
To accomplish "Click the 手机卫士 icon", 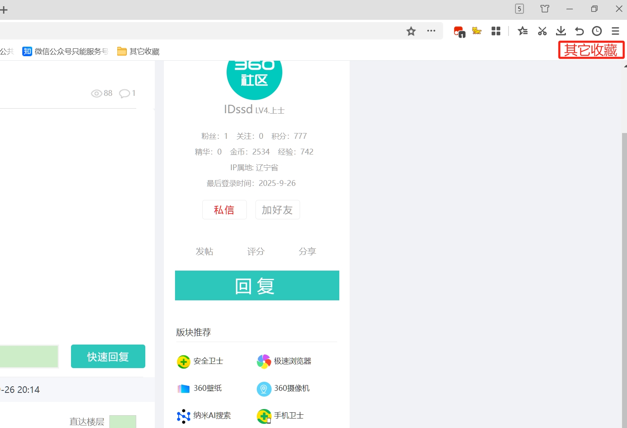I will [x=264, y=416].
